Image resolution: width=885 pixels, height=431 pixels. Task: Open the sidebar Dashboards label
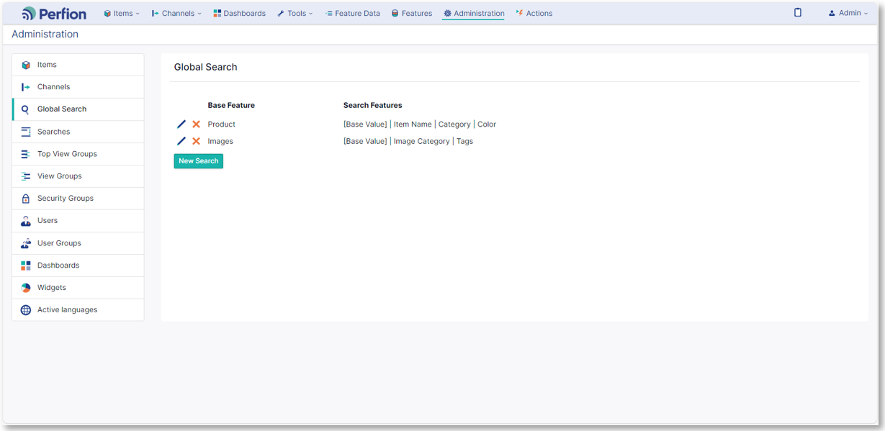pyautogui.click(x=58, y=266)
